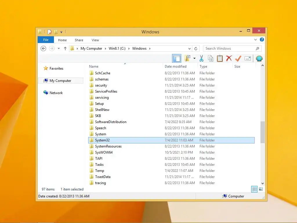Expand the arrow after My Computer breadcrumb

point(106,48)
